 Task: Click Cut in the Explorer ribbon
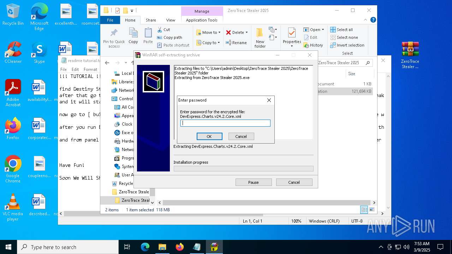[x=163, y=30]
